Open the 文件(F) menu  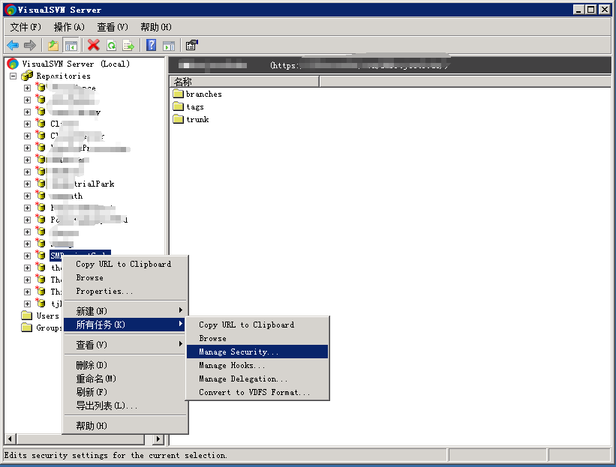point(26,27)
